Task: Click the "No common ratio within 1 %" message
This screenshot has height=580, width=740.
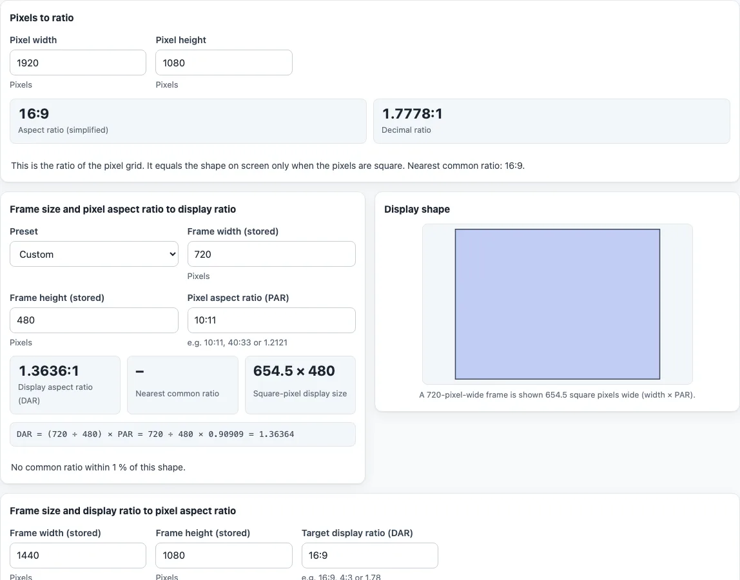Action: (98, 467)
